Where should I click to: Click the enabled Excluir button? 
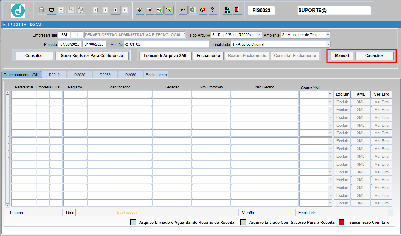342,94
